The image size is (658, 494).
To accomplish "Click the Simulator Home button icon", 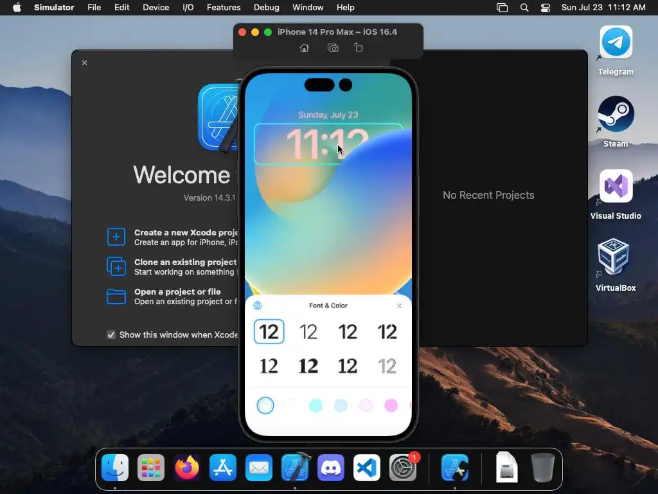I will click(x=304, y=48).
